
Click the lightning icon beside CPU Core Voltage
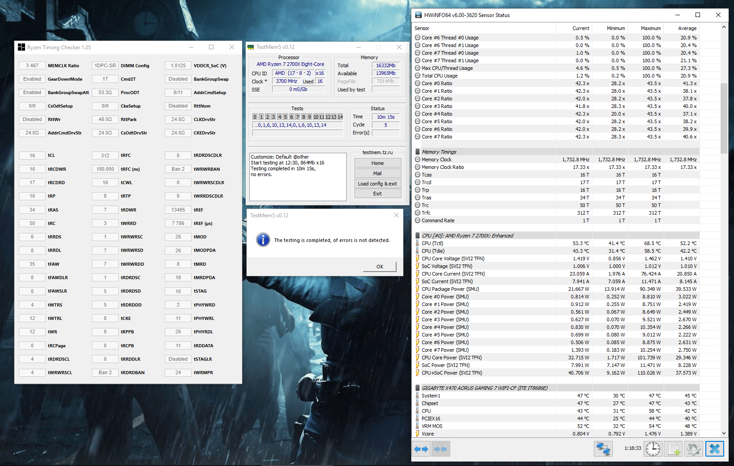click(x=418, y=259)
